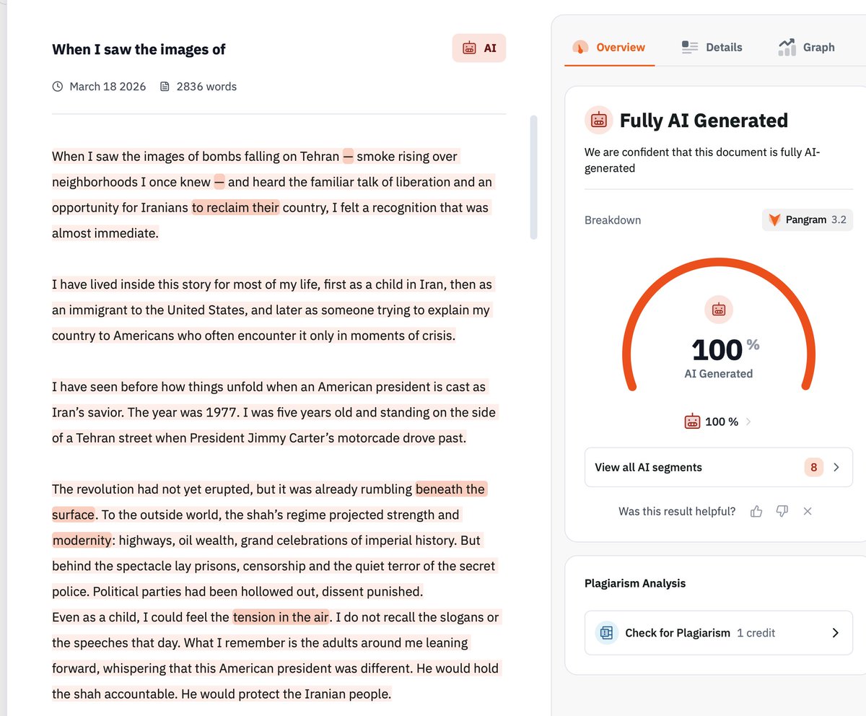Click robot icon inside the gauge

tap(718, 310)
